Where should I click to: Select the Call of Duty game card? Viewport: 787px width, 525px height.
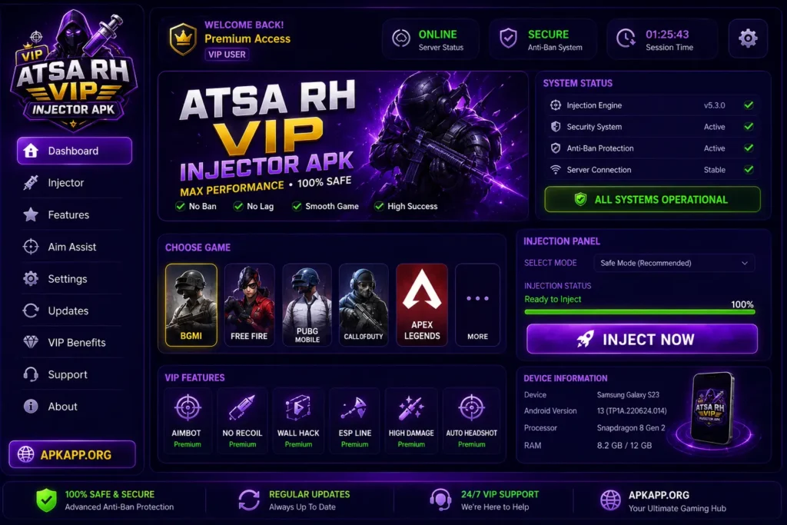[364, 305]
